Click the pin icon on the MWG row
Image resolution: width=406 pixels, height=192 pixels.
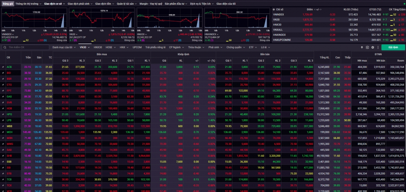[3, 144]
